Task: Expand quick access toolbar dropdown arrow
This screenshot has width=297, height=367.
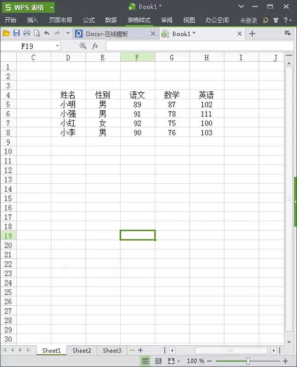Action: coord(68,33)
